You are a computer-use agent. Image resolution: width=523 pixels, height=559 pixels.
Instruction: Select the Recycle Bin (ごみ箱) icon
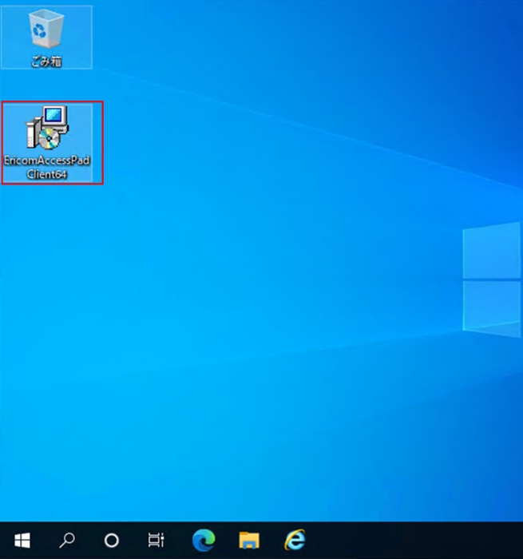pyautogui.click(x=42, y=31)
